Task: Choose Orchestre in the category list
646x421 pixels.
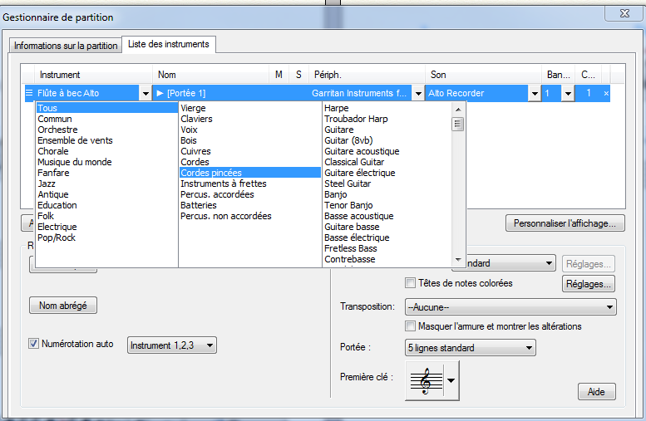Action: click(x=58, y=130)
